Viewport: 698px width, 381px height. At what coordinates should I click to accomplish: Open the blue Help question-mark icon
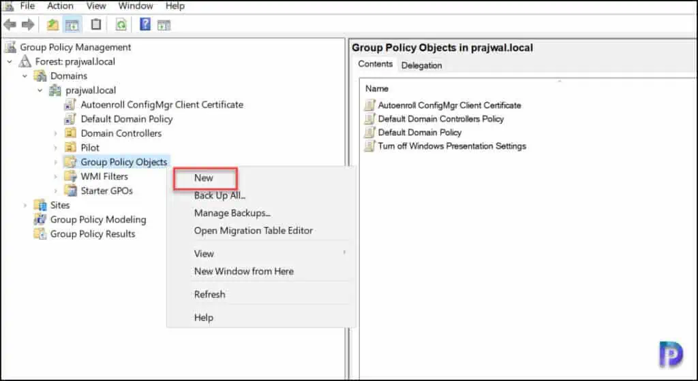point(145,24)
